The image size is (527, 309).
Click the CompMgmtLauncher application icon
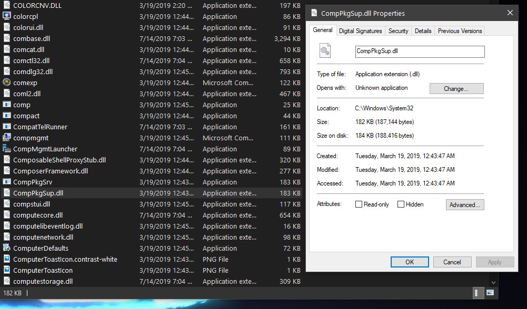click(7, 149)
